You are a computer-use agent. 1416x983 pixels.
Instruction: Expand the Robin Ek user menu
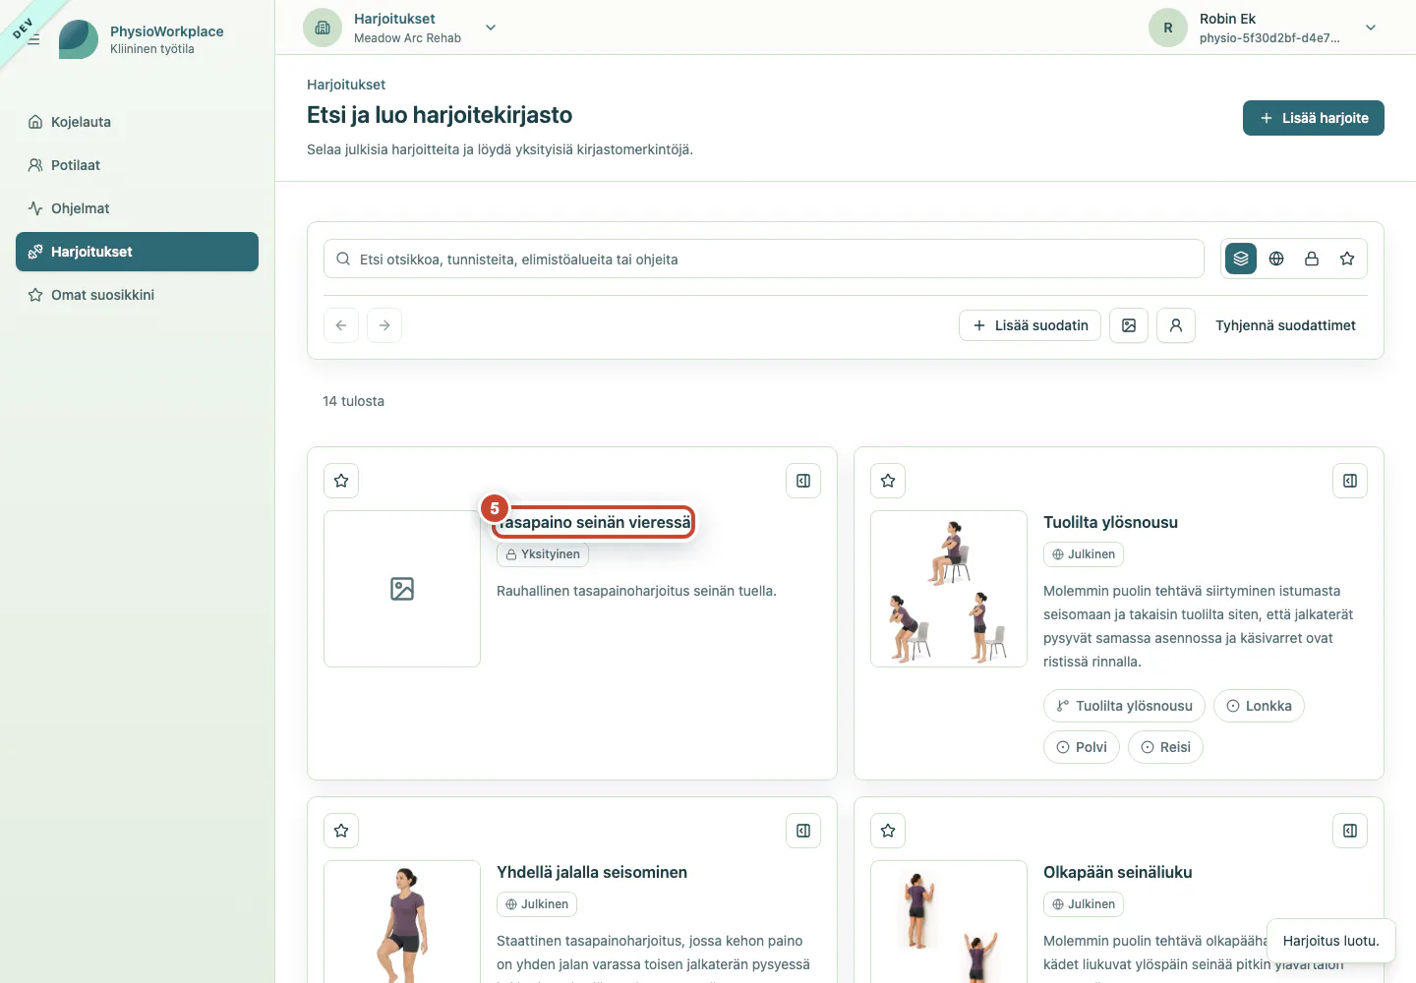pyautogui.click(x=1371, y=28)
